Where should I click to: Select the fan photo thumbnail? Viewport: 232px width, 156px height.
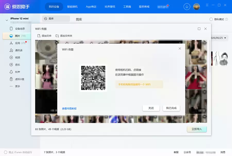46,52
